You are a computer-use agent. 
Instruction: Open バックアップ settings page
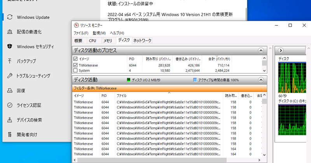[26, 61]
